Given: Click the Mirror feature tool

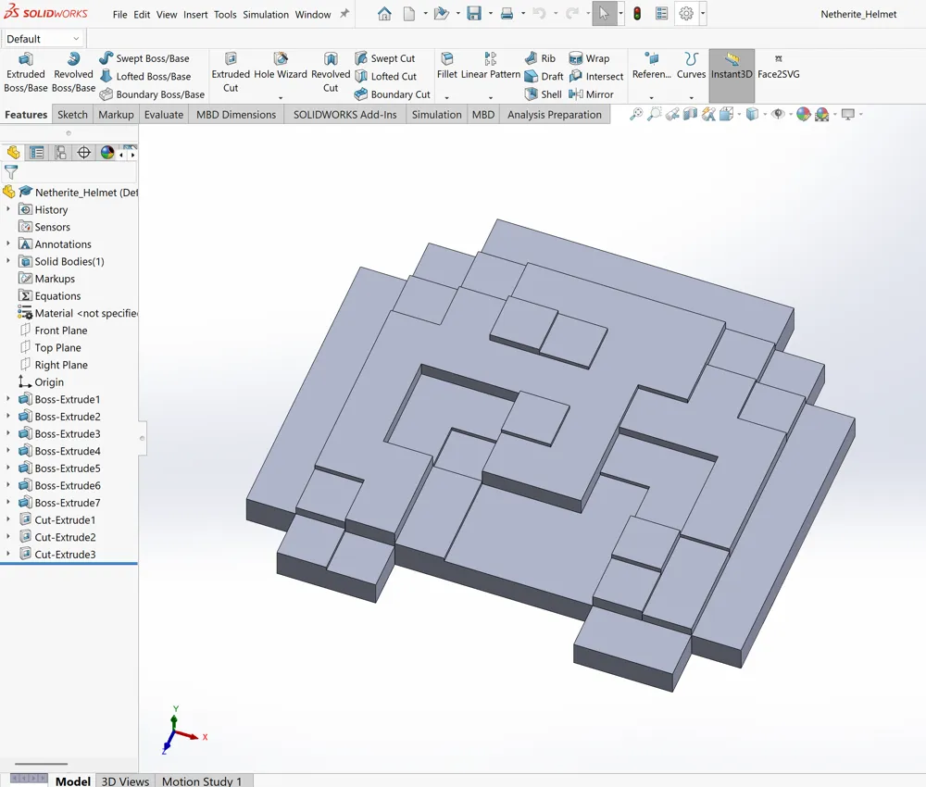Looking at the screenshot, I should click(x=591, y=94).
